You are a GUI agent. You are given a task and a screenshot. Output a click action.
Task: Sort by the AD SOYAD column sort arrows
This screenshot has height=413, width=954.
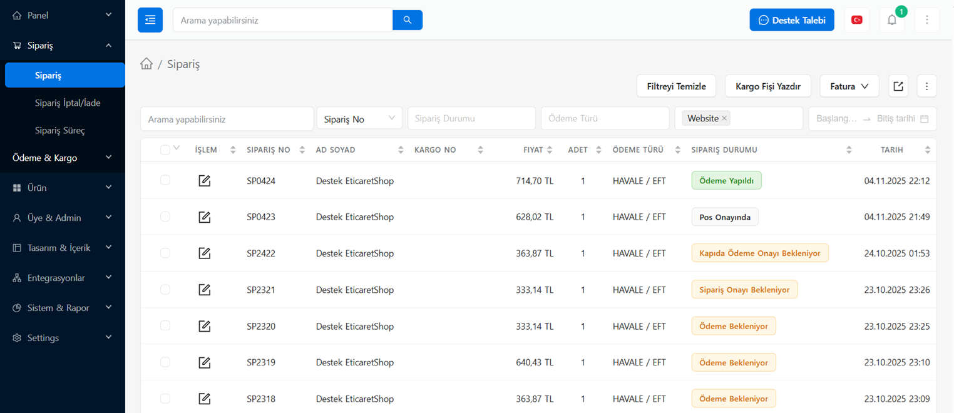click(x=401, y=150)
